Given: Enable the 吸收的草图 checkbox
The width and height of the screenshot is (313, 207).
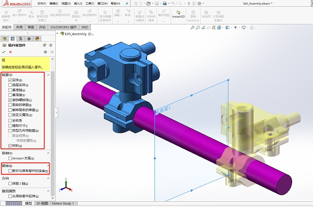Looking at the screenshot, I should click(10, 105).
